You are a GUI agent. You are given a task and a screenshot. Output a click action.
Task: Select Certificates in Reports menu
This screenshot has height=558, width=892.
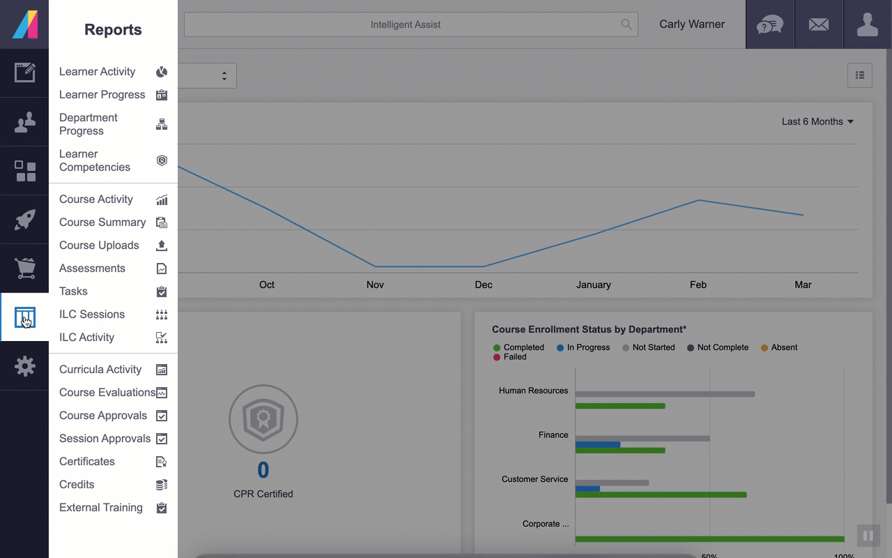click(87, 462)
